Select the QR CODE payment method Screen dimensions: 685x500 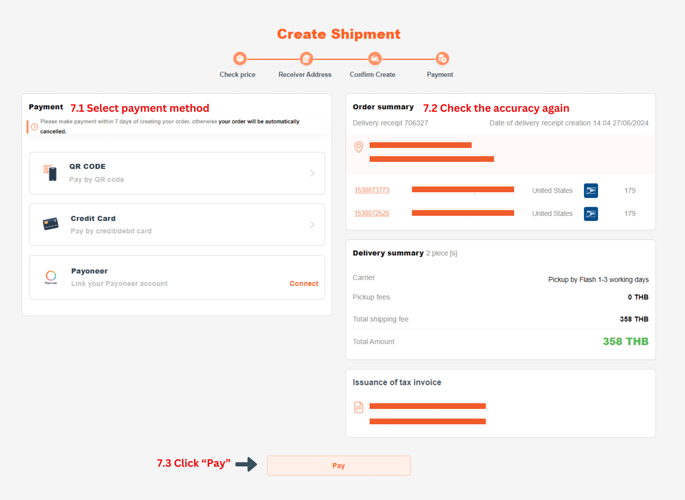pyautogui.click(x=177, y=173)
